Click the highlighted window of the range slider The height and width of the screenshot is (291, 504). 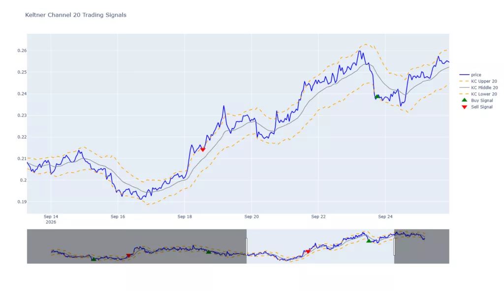coord(320,246)
